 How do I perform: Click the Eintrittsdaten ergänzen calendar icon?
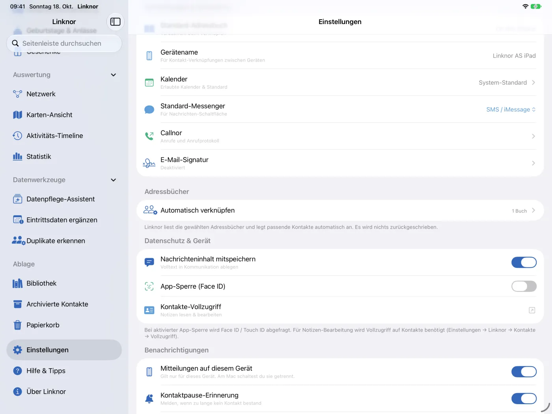tap(18, 220)
